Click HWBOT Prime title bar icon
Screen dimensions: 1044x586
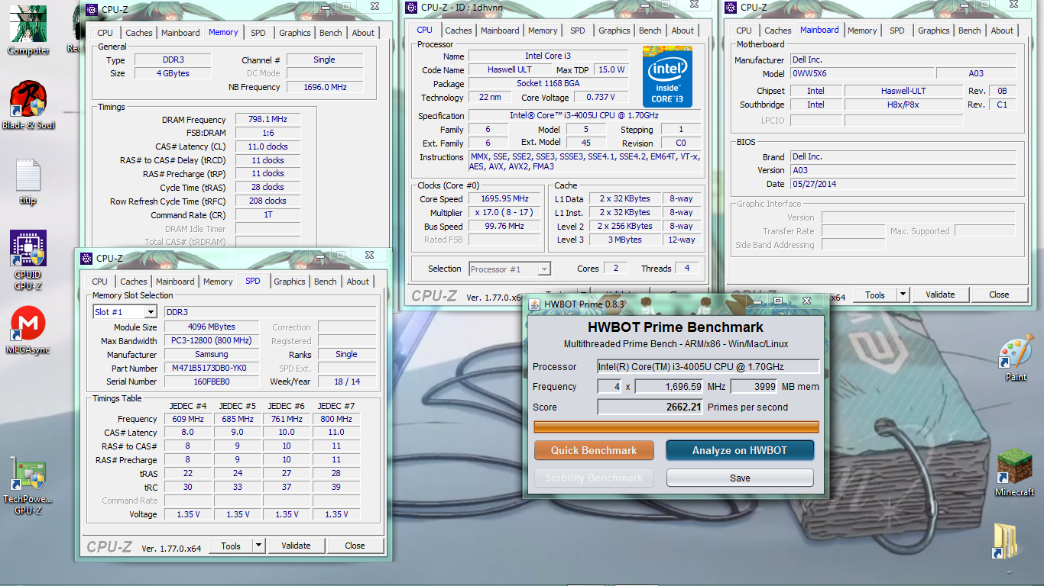(534, 303)
